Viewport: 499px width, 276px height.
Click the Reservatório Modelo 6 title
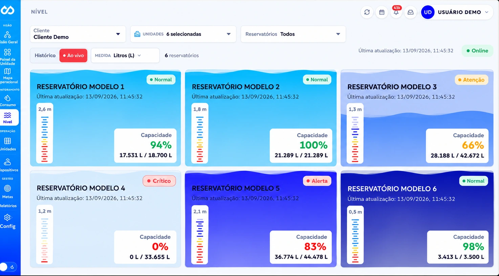point(392,188)
